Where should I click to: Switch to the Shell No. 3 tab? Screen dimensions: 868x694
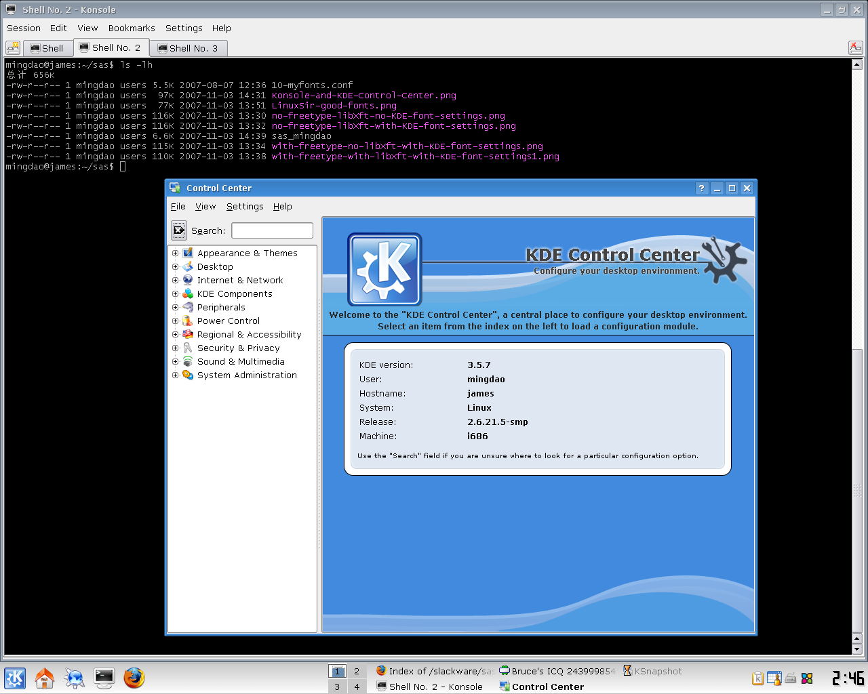click(189, 48)
